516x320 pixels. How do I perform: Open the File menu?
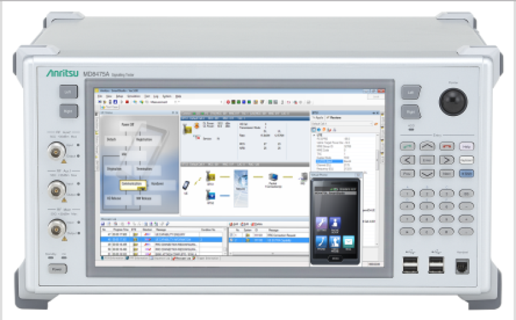tap(100, 97)
